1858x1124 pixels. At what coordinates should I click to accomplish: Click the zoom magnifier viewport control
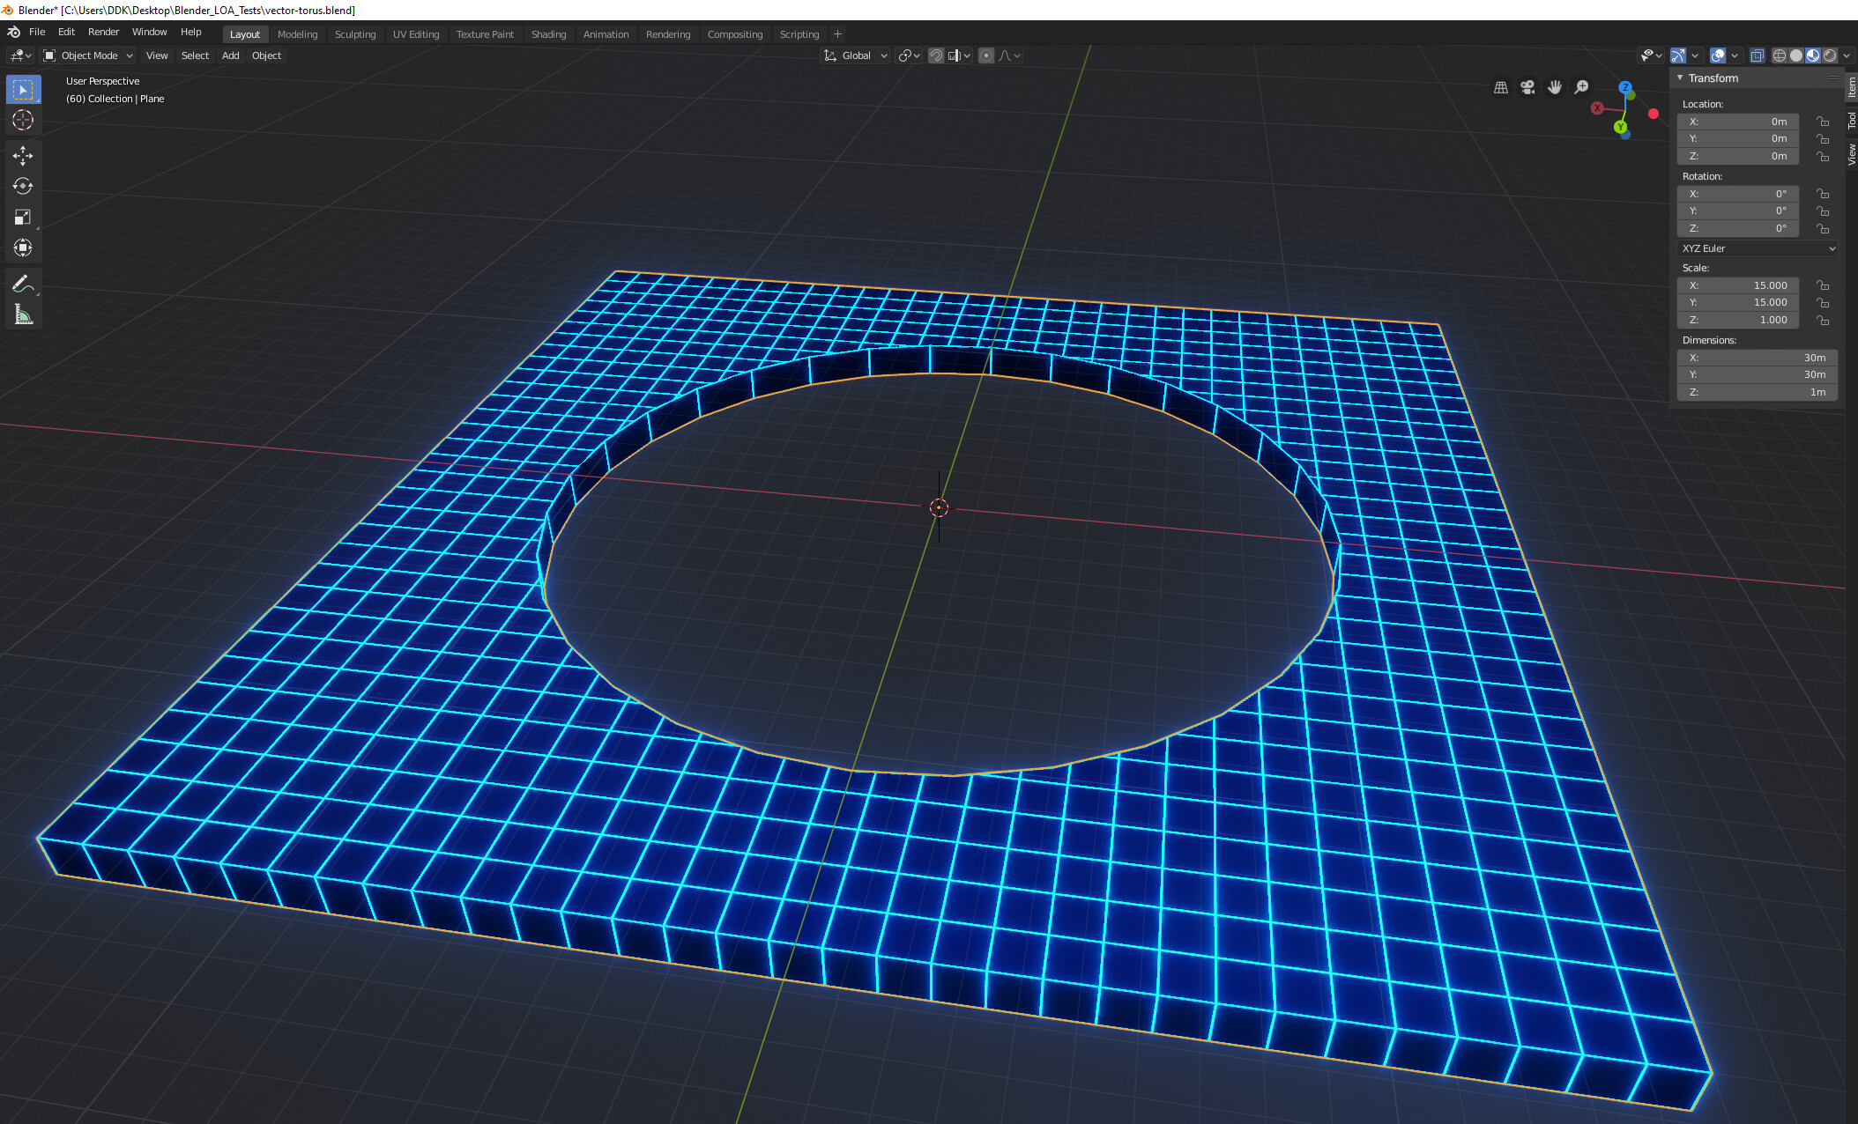click(1580, 87)
